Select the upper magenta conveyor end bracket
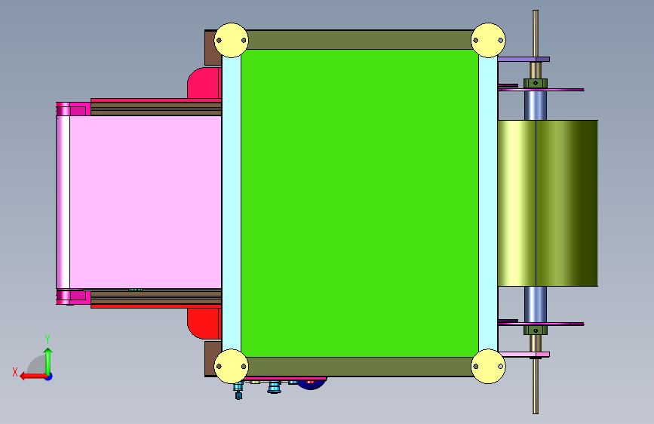This screenshot has height=424, width=654. 73,109
